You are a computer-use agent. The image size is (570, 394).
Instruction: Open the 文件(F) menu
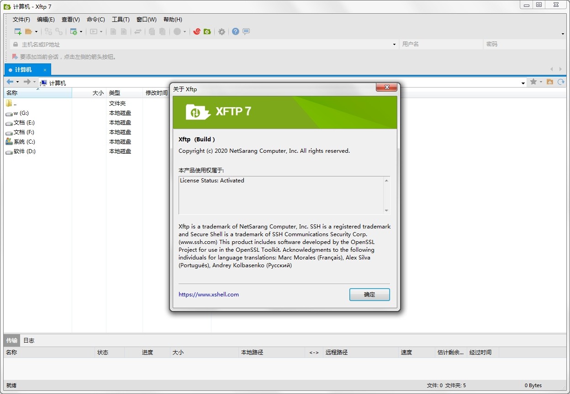tap(21, 20)
